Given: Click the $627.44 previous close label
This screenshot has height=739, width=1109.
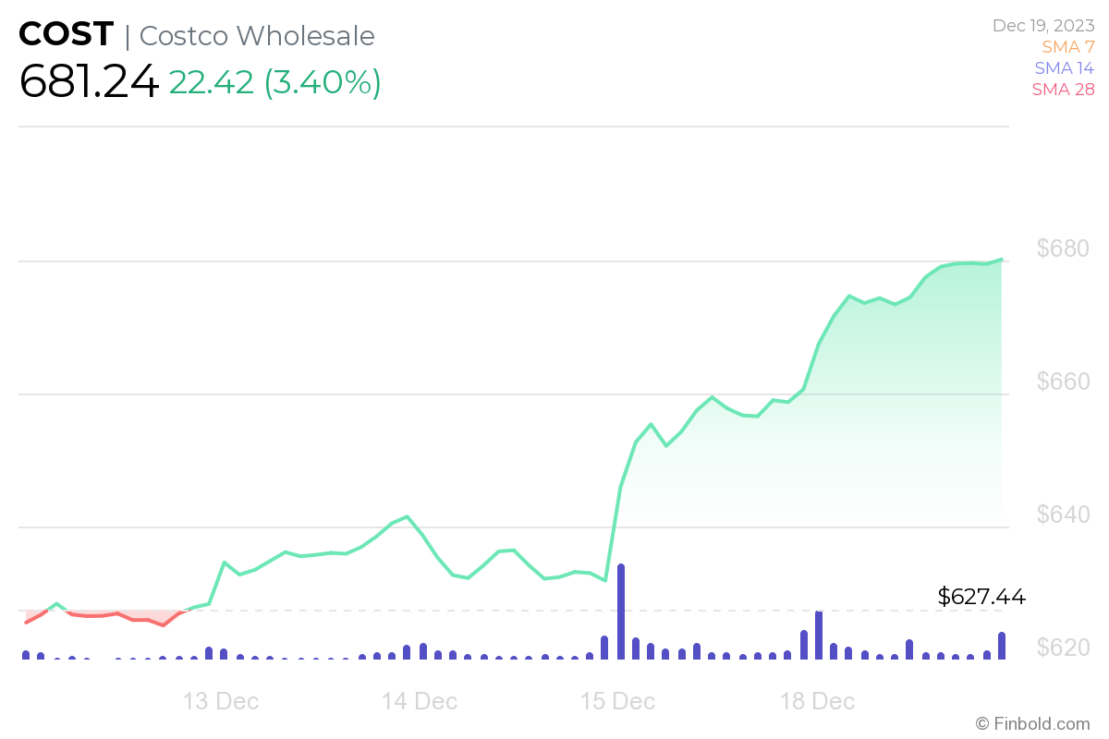Looking at the screenshot, I should click(x=981, y=597).
